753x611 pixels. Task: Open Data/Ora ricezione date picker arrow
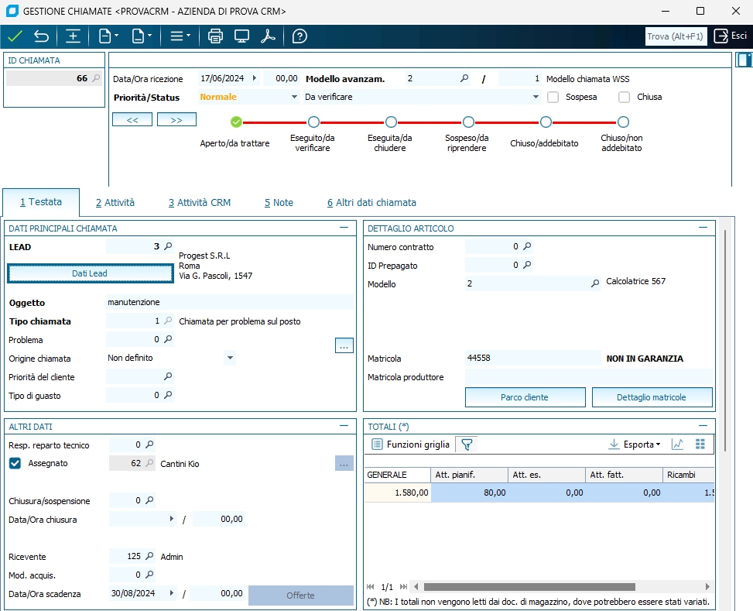(x=255, y=78)
